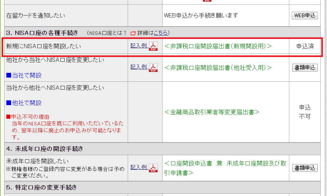
Task: Open 非課税口座開設届出書(他社受入用) document link
Action: tap(218, 67)
